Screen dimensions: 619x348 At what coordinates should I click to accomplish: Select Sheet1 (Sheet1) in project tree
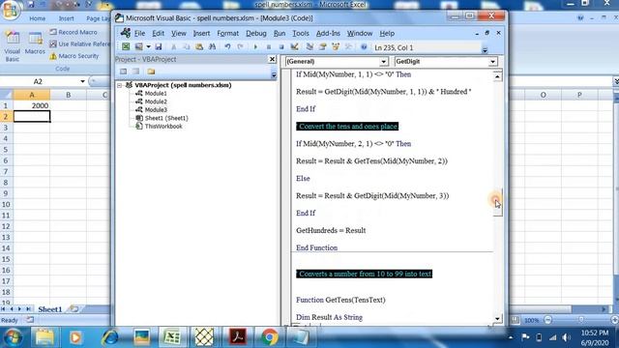point(166,118)
